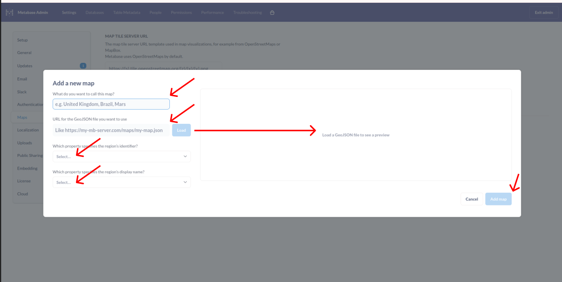The image size is (562, 282).
Task: Click the Exit admin button
Action: (x=544, y=13)
